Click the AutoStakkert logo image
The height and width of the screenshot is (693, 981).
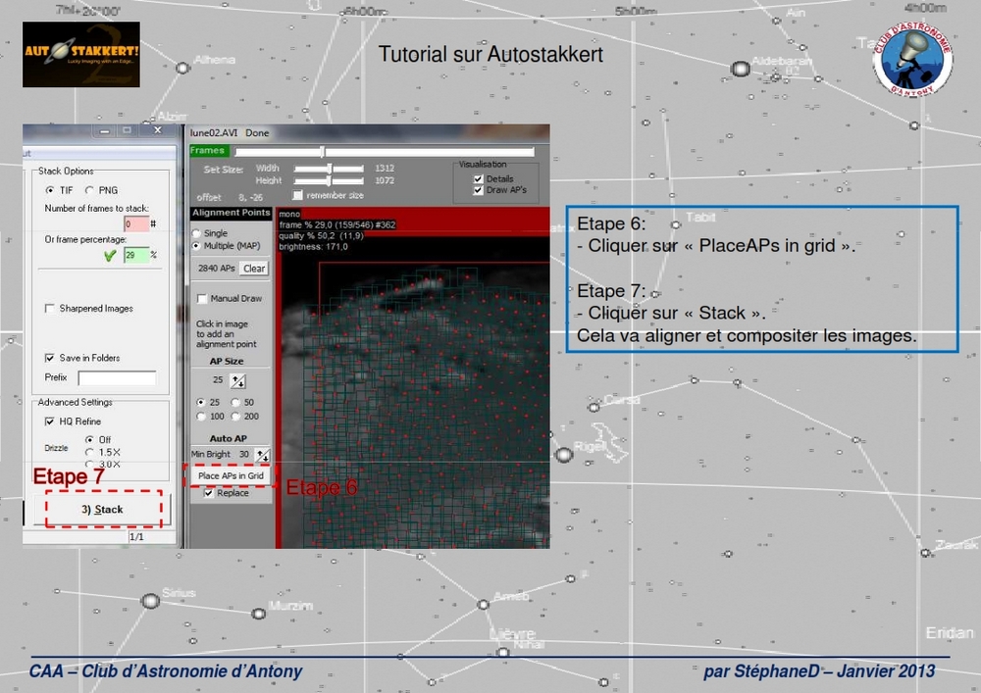[x=81, y=54]
